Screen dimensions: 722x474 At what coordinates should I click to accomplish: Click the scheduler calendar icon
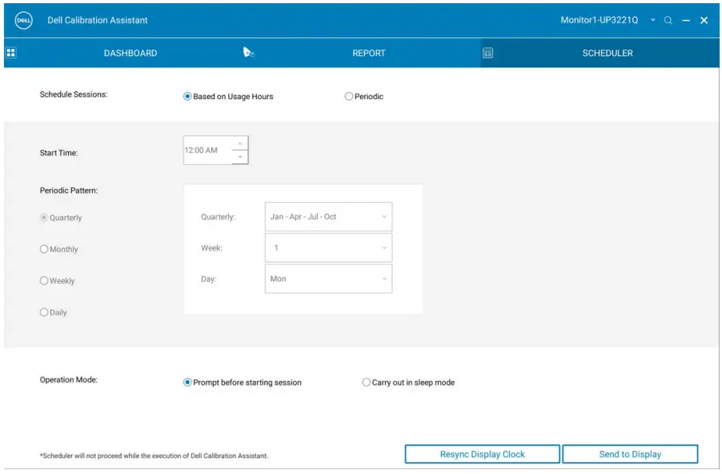[487, 53]
